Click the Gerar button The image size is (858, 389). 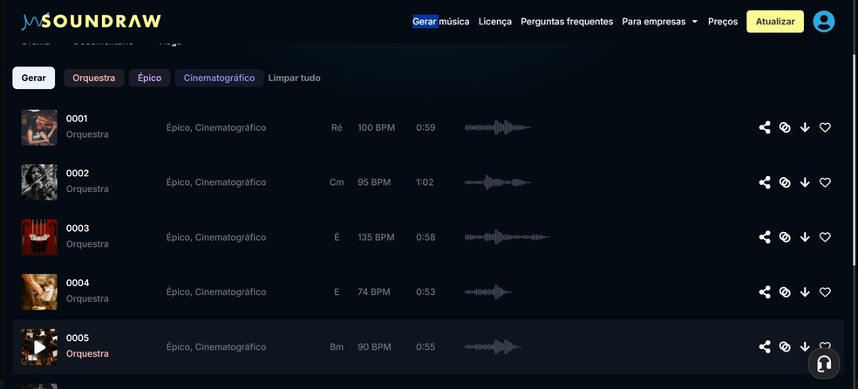[33, 78]
